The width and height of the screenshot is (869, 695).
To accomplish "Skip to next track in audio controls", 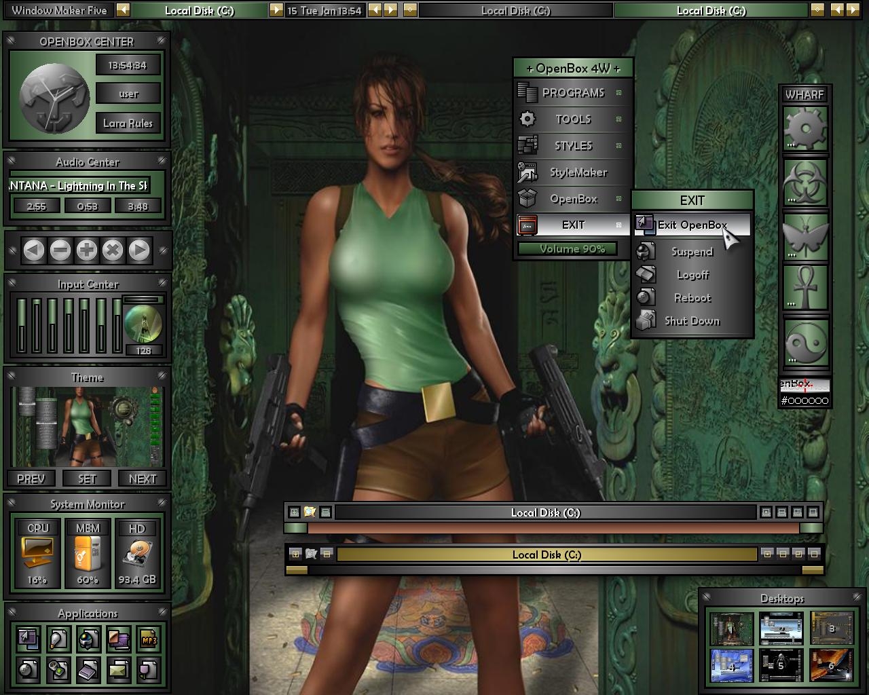I will [x=139, y=250].
